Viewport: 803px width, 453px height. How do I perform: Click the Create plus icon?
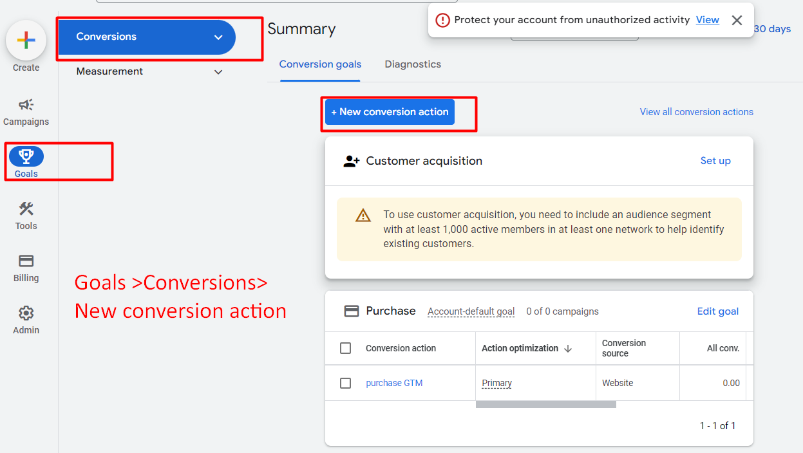point(26,41)
